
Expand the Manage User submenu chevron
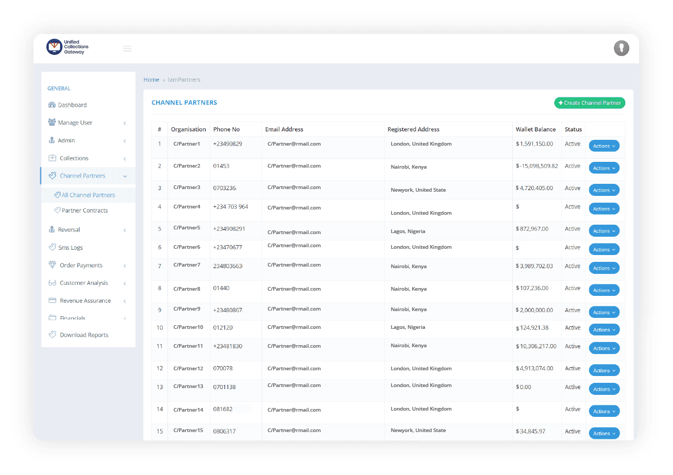(125, 123)
